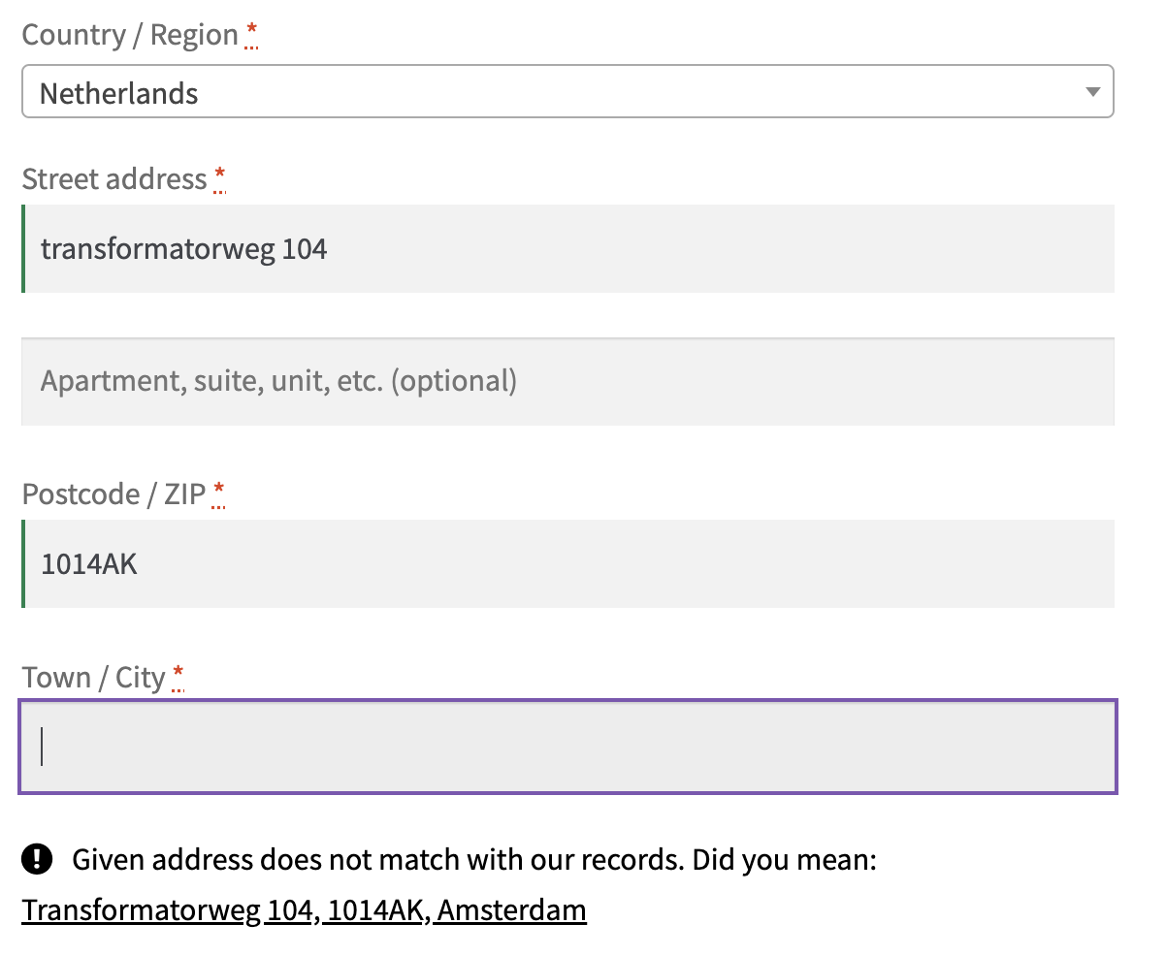Click the Country / Region dropdown arrow
The image size is (1166, 956).
point(1092,93)
